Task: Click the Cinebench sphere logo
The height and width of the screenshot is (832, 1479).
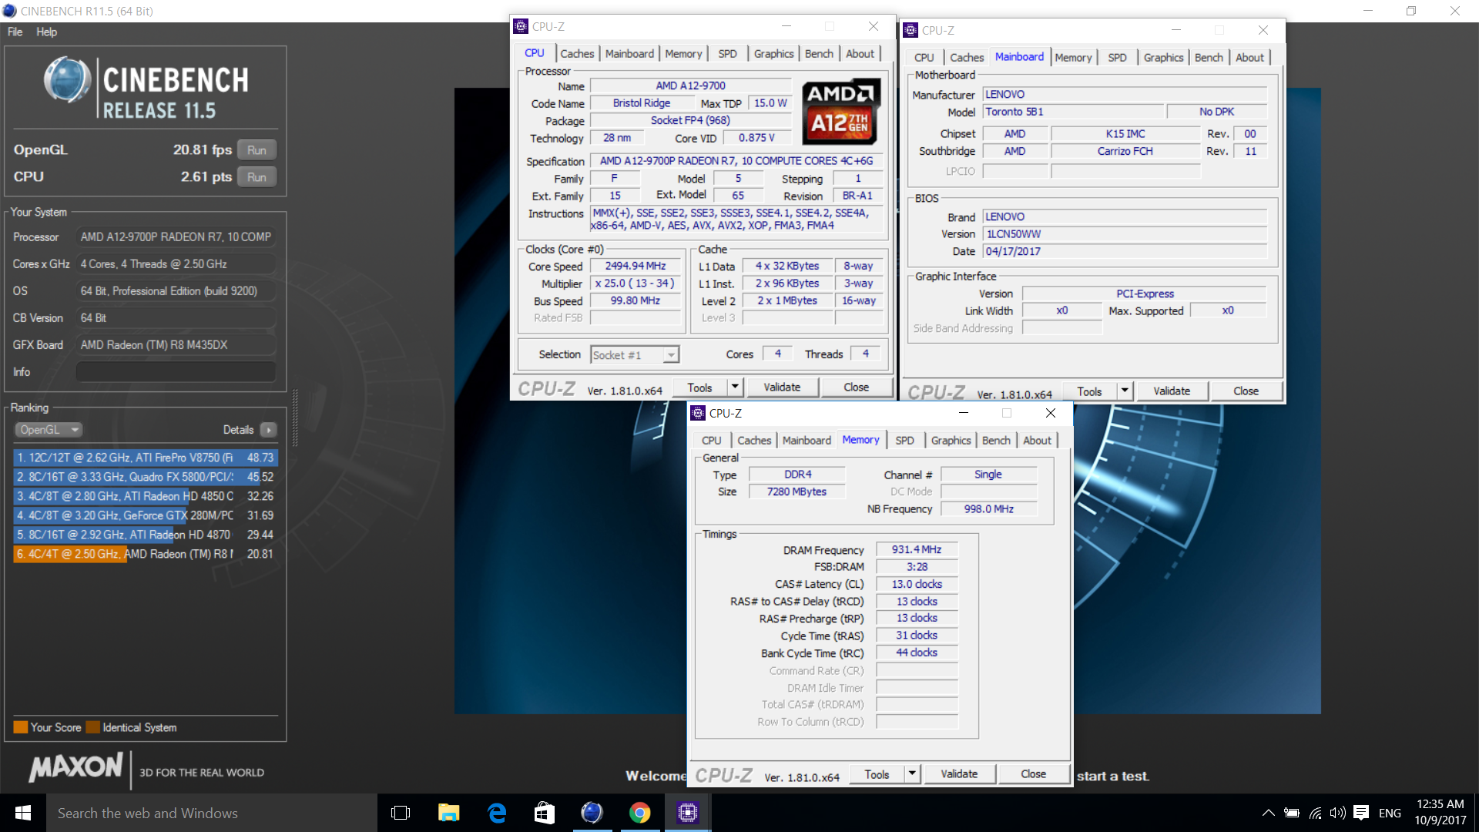Action: (68, 80)
